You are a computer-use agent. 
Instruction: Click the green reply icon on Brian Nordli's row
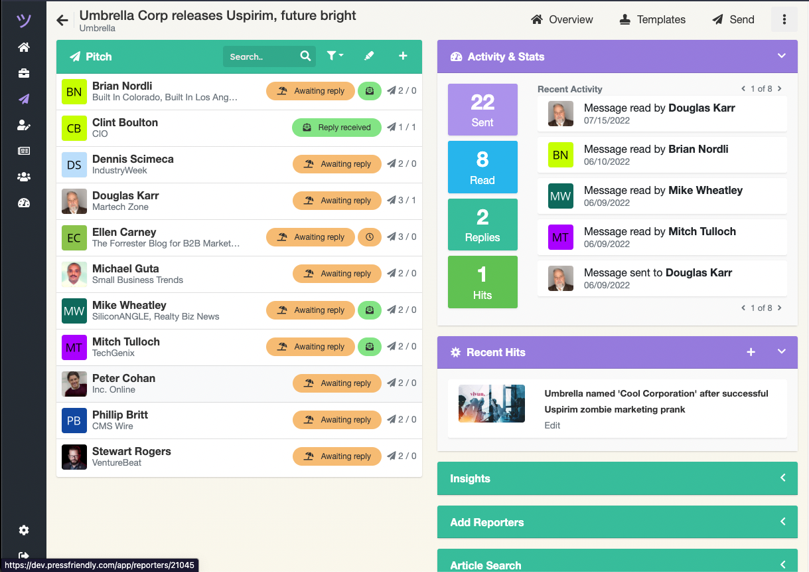point(370,91)
